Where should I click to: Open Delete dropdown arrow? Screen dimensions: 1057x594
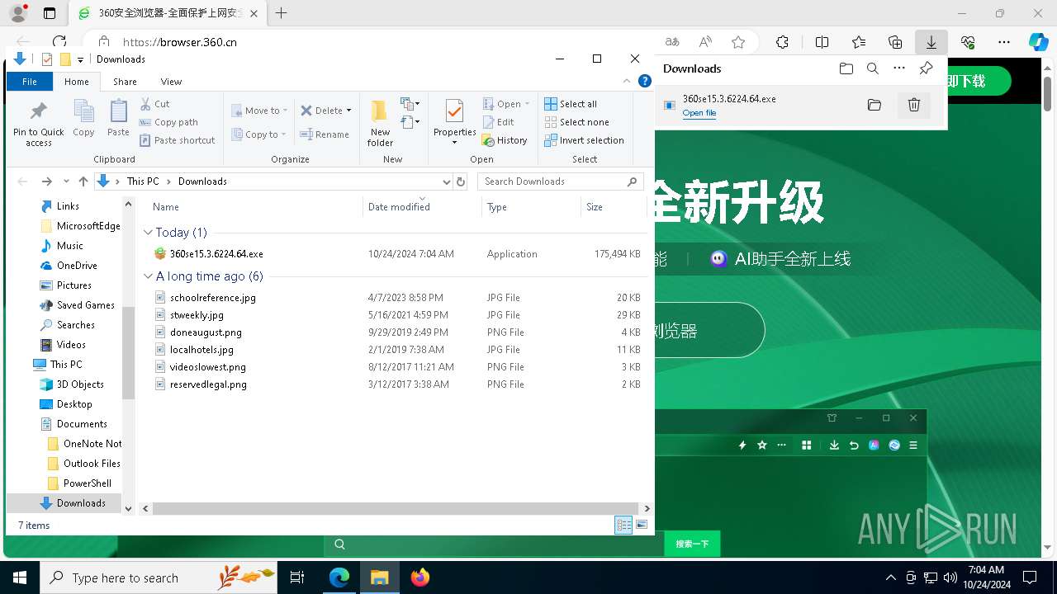click(348, 111)
